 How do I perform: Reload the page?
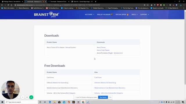[8, 5]
